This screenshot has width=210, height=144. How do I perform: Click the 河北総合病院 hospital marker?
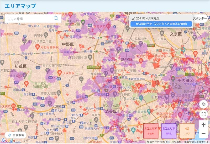coord(38,47)
